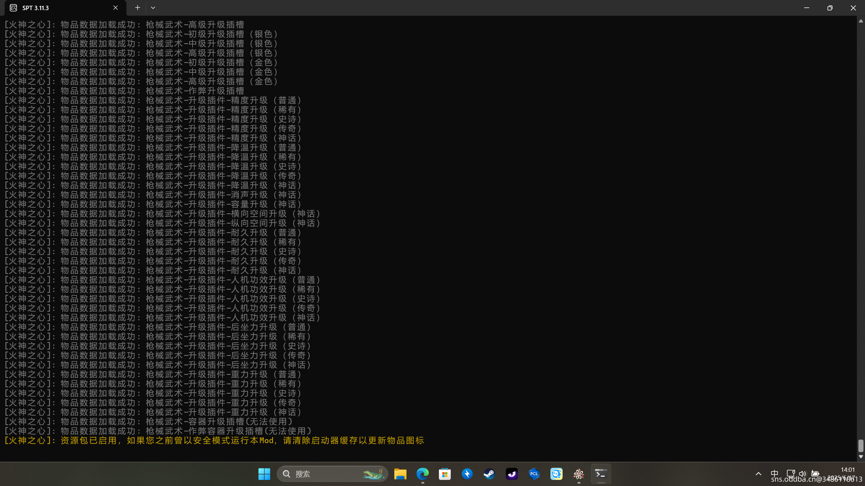Click the line 耐久升级（稀有）
The height and width of the screenshot is (486, 865).
(x=153, y=242)
